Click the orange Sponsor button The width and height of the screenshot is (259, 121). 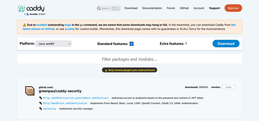(233, 8)
